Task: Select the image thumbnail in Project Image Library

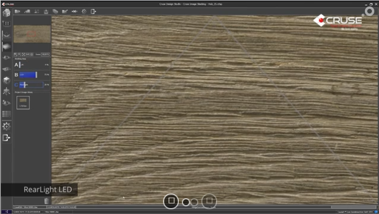Action: click(x=23, y=102)
